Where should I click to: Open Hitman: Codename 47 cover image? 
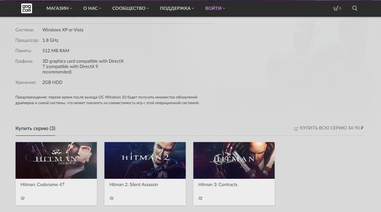coord(56,160)
